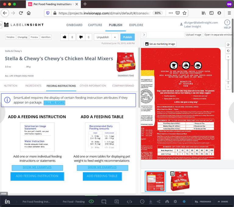Switch to EXPLORE tab
234x207 pixels.
point(136,25)
